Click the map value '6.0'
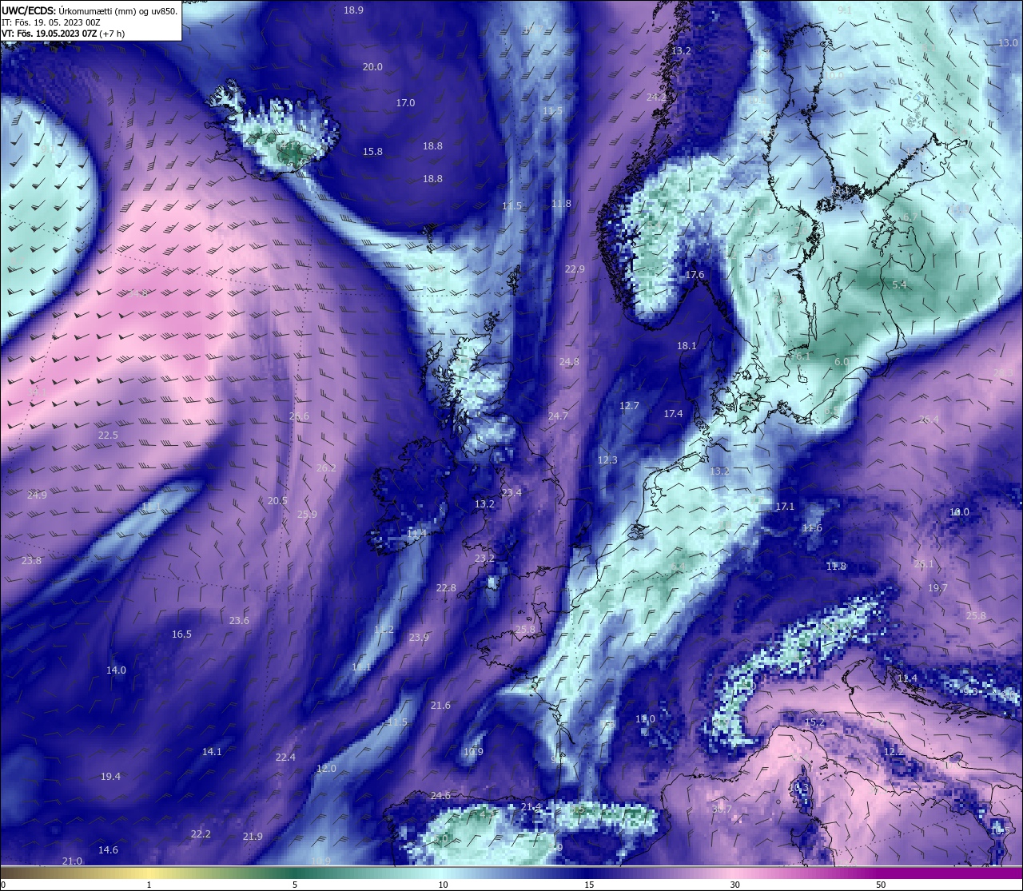The height and width of the screenshot is (891, 1023). coord(842,362)
